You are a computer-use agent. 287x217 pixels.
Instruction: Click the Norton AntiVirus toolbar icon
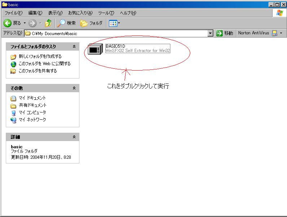click(x=275, y=33)
